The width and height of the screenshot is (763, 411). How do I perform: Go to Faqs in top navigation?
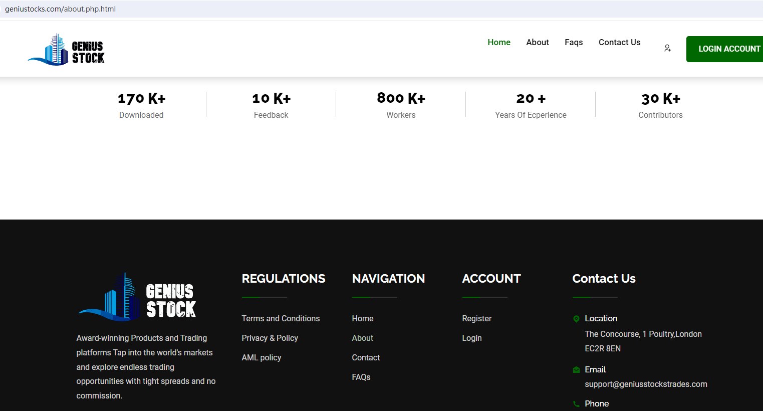pos(574,42)
